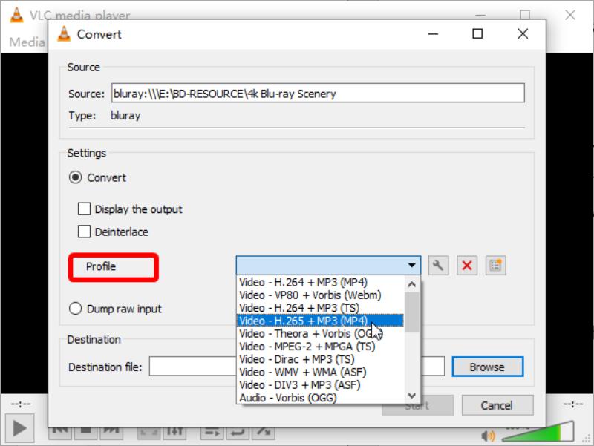Screen dimensions: 594x446
Task: Click the profile list scrollbar thumb
Action: point(412,312)
